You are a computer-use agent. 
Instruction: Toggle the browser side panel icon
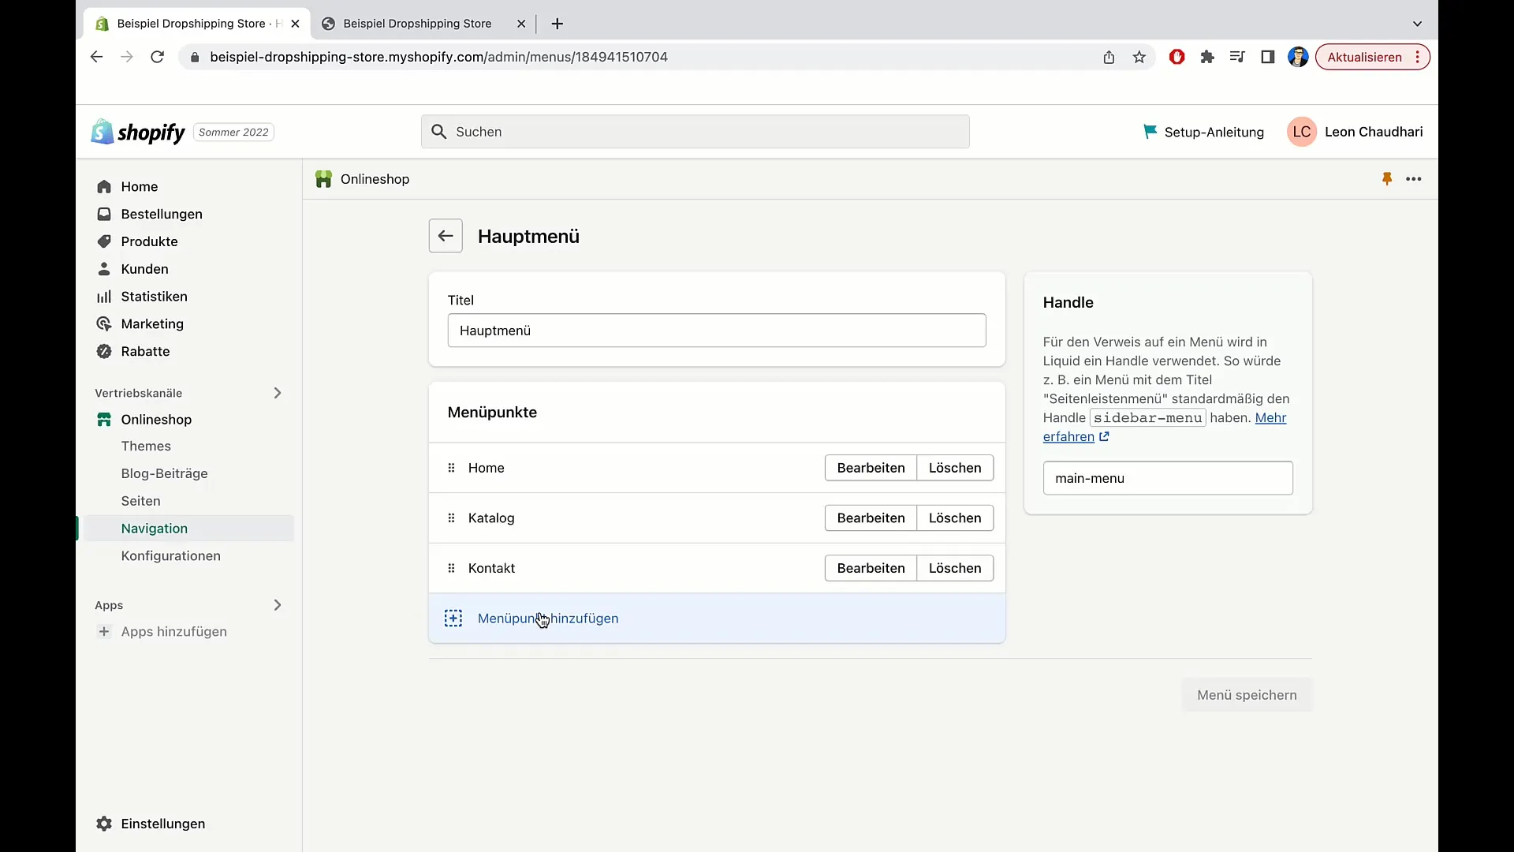[x=1267, y=57]
